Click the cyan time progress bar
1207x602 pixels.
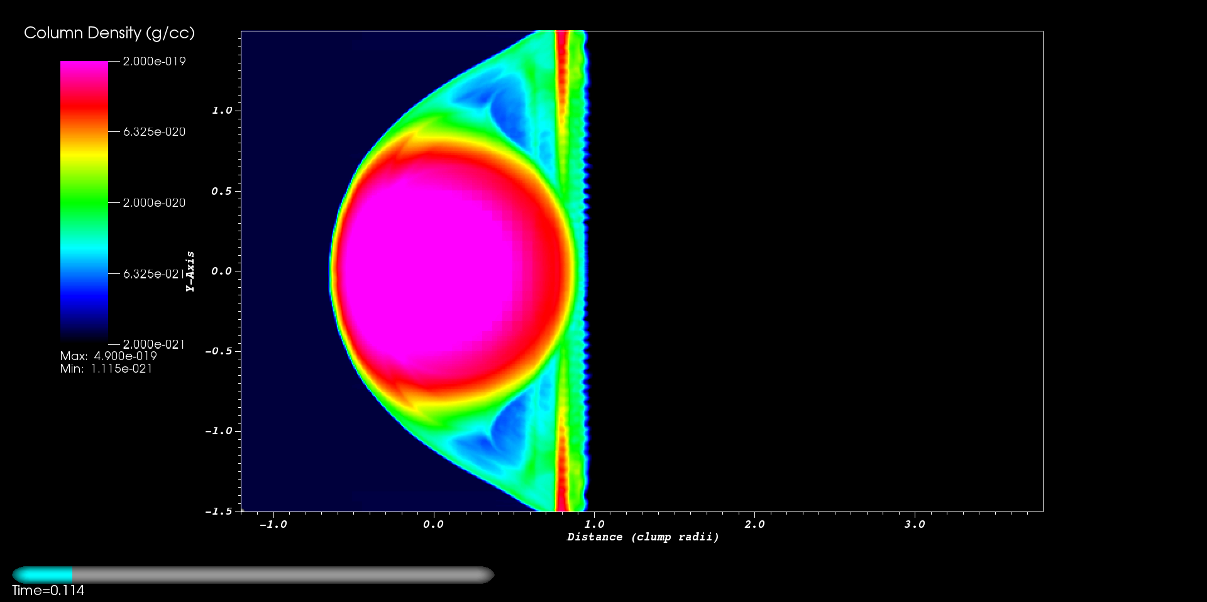point(43,574)
